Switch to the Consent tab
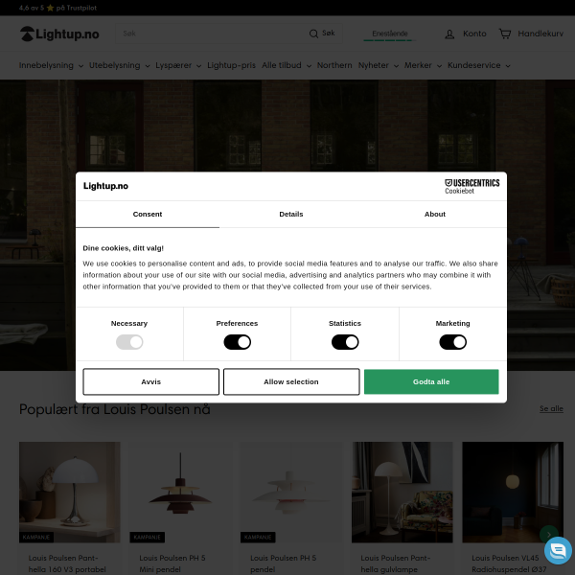 [x=148, y=214]
